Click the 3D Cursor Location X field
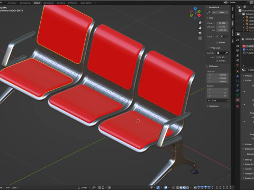Viewport: 254px width, 190px height. (217, 75)
